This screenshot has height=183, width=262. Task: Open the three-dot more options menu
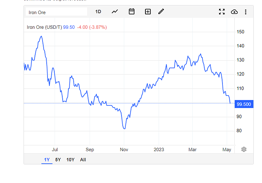point(246,12)
